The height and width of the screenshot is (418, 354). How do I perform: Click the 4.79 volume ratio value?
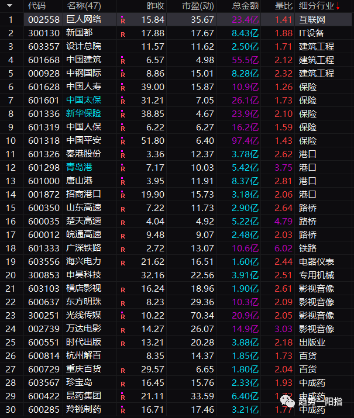283,221
